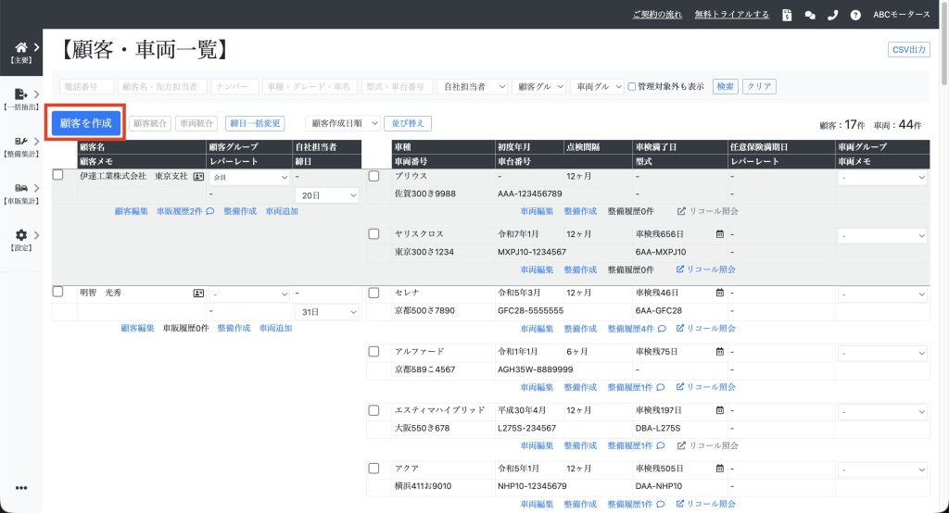Click the calendar icon beside 車検残656日
The image size is (949, 513).
tap(719, 234)
